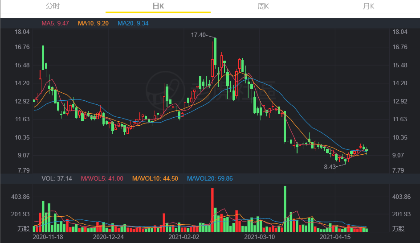
Task: Click the MAVOL5: 41.00 label
Action: [102, 178]
